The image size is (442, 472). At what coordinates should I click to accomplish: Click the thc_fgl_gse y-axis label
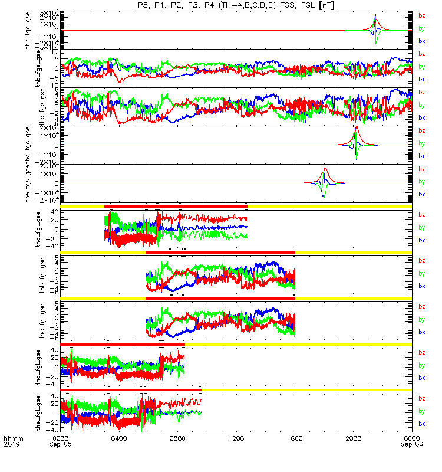42,321
